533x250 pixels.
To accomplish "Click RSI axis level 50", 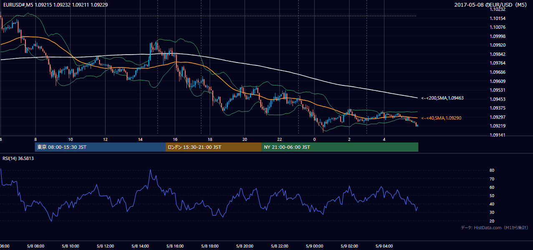I will click(492, 195).
